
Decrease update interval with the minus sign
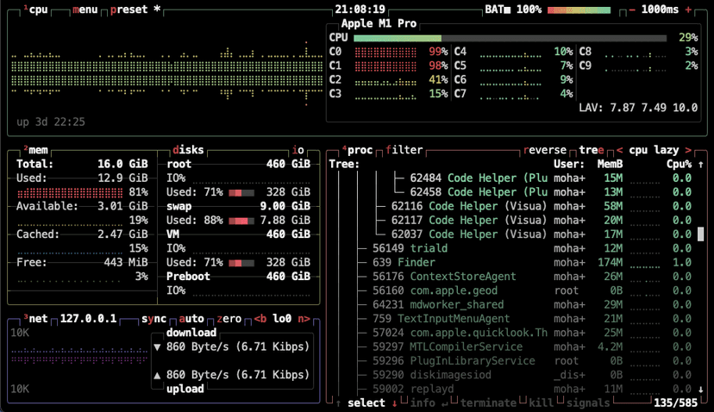(x=634, y=9)
